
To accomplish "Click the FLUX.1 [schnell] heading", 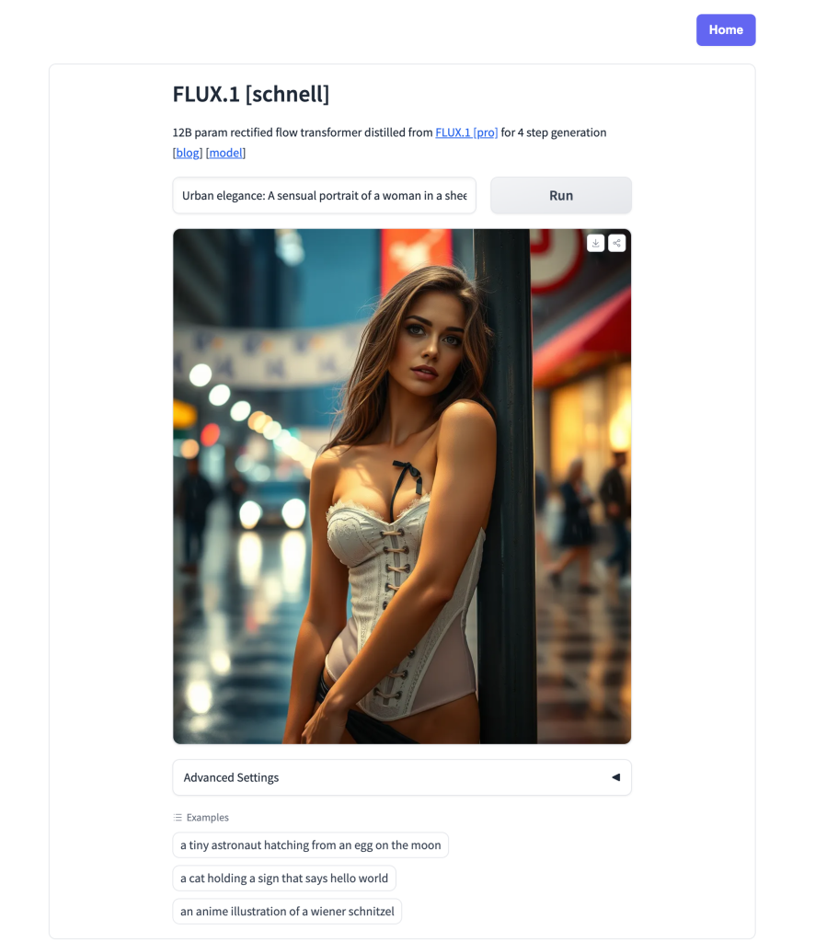I will click(251, 94).
